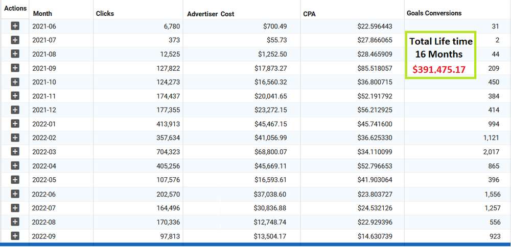Image resolution: width=511 pixels, height=247 pixels.
Task: Select the $68,800.07 advertiser cost cell
Action: click(x=272, y=152)
